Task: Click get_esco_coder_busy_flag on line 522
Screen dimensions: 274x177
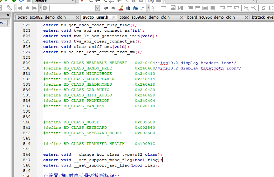Action: pos(99,25)
